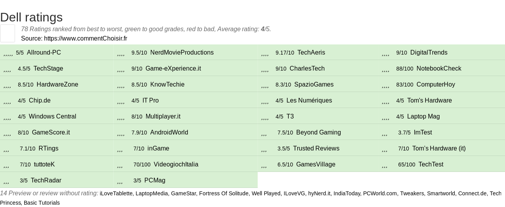Open the inGame review
The image size is (505, 207).
pyautogui.click(x=158, y=149)
